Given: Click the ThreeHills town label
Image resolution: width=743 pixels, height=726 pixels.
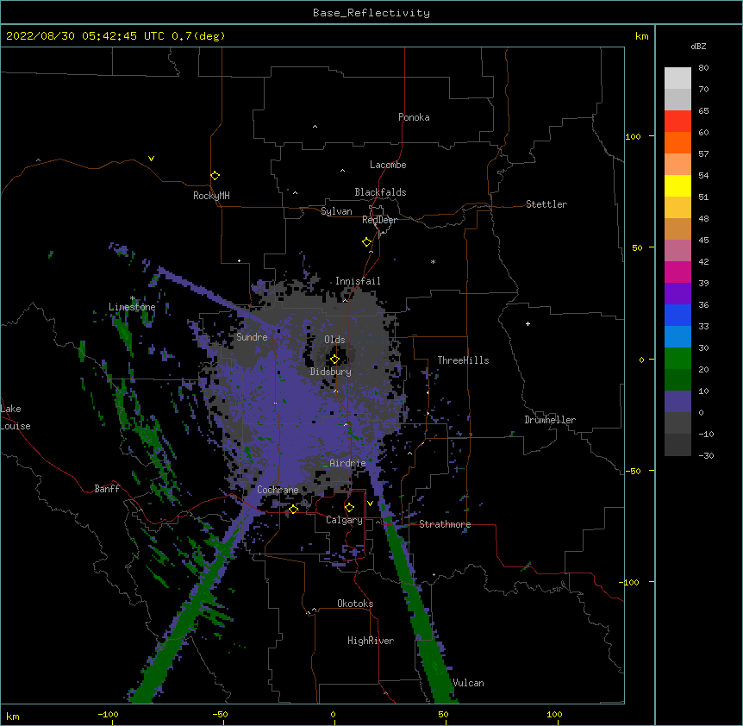Looking at the screenshot, I should 463,360.
